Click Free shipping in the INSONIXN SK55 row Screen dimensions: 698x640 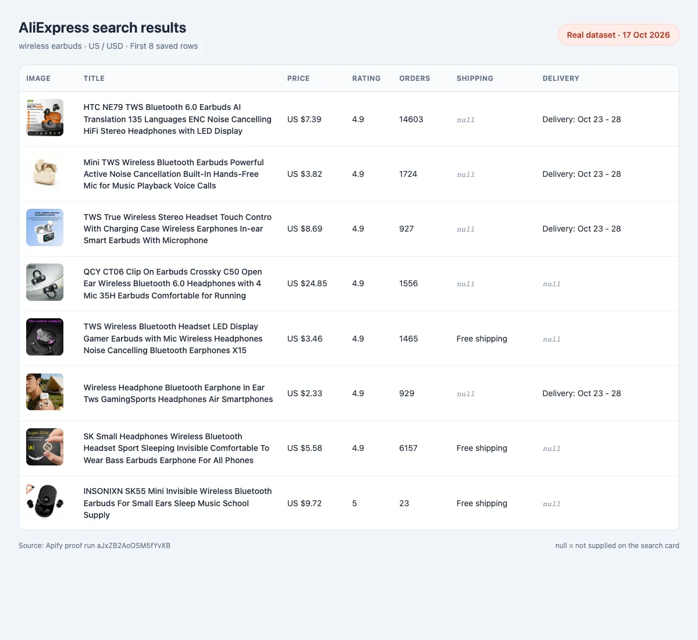[482, 503]
